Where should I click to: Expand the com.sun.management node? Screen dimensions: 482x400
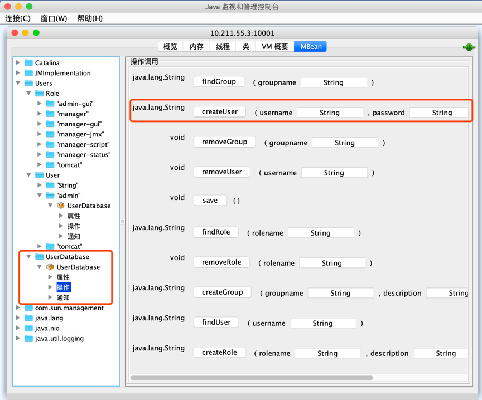coord(18,308)
